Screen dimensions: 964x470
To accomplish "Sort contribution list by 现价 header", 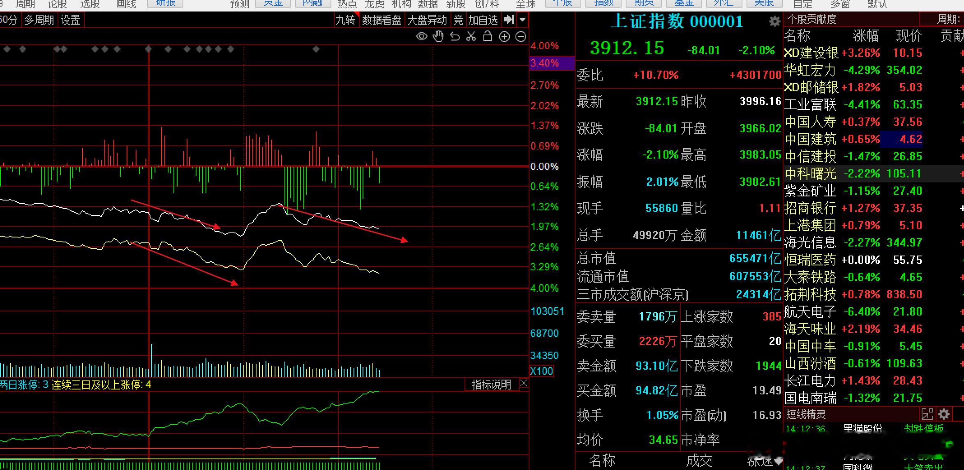I will (909, 36).
